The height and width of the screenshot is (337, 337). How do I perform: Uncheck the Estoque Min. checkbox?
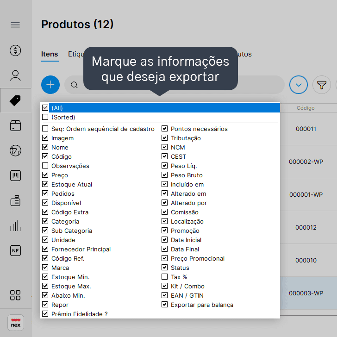pyautogui.click(x=45, y=277)
